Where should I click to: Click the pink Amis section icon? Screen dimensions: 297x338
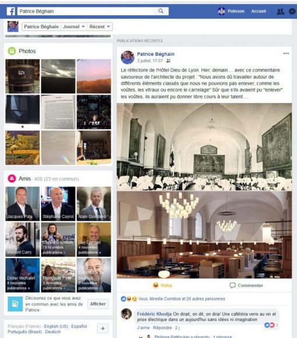point(12,178)
